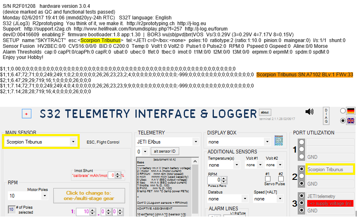The image size is (358, 219).
Task: Decrease the additional sensors RPM Pulse.p.Revo value
Action: [224, 181]
